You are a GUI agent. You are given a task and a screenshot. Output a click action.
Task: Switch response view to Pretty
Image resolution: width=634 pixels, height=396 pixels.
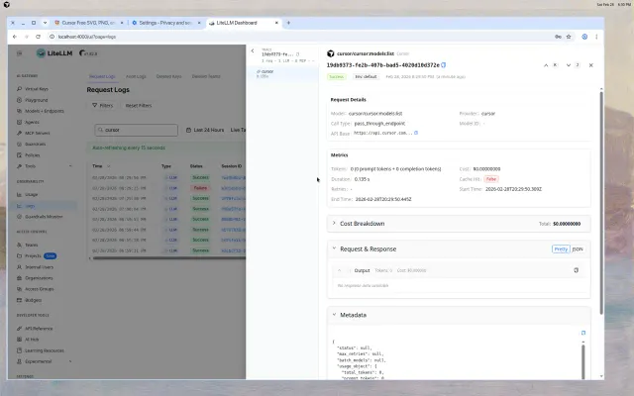click(561, 248)
